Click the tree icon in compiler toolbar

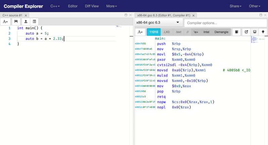click(263, 32)
